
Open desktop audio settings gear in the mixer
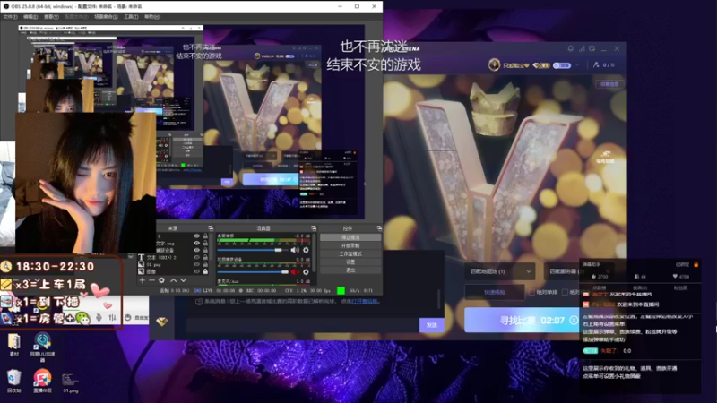coord(306,250)
